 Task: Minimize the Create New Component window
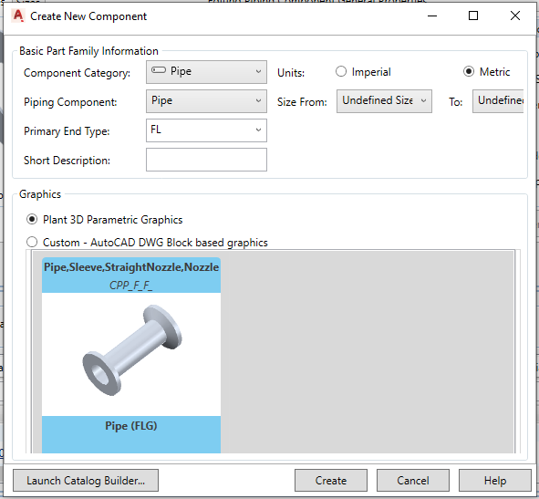(432, 16)
